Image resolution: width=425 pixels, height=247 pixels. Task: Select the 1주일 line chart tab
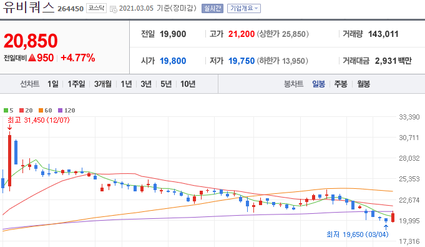[76, 84]
